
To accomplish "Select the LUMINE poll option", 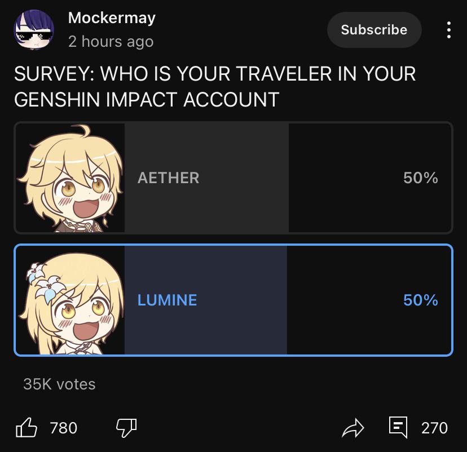I will click(x=233, y=300).
